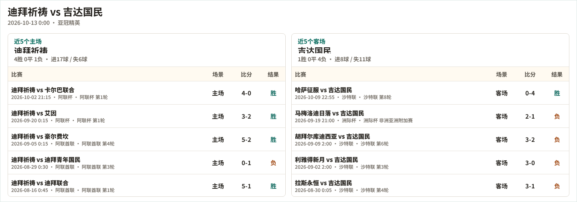This screenshot has width=577, height=202.
Task: Select the match date 2026-10-13 0:00
Action: 28,23
